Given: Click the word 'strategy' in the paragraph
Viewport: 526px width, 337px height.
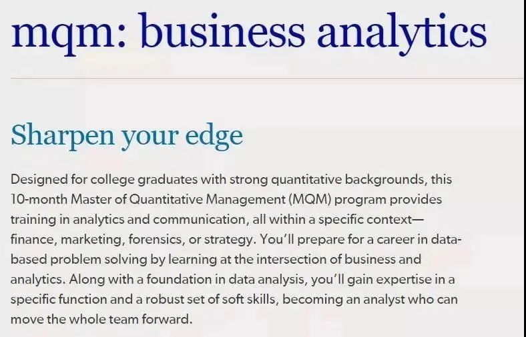Looking at the screenshot, I should coord(228,240).
